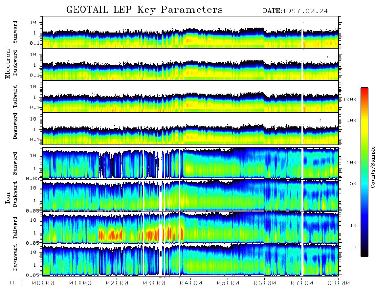Click inside the Electron Dawnward spectrogram panel

point(190,129)
